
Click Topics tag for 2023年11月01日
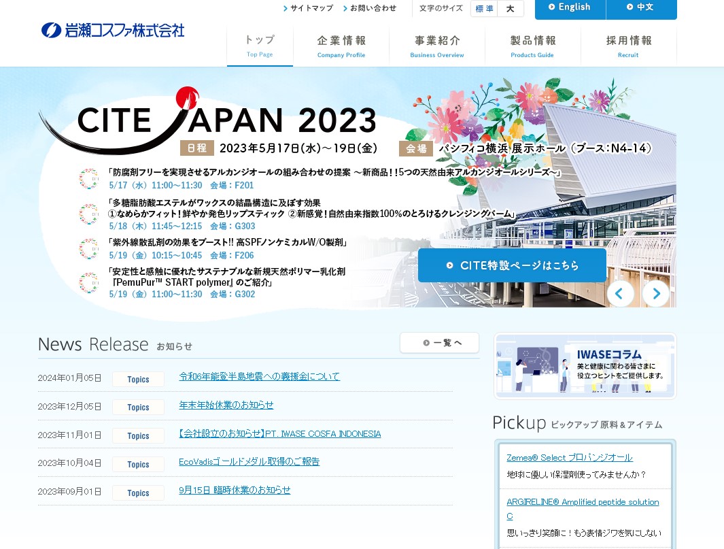point(138,436)
